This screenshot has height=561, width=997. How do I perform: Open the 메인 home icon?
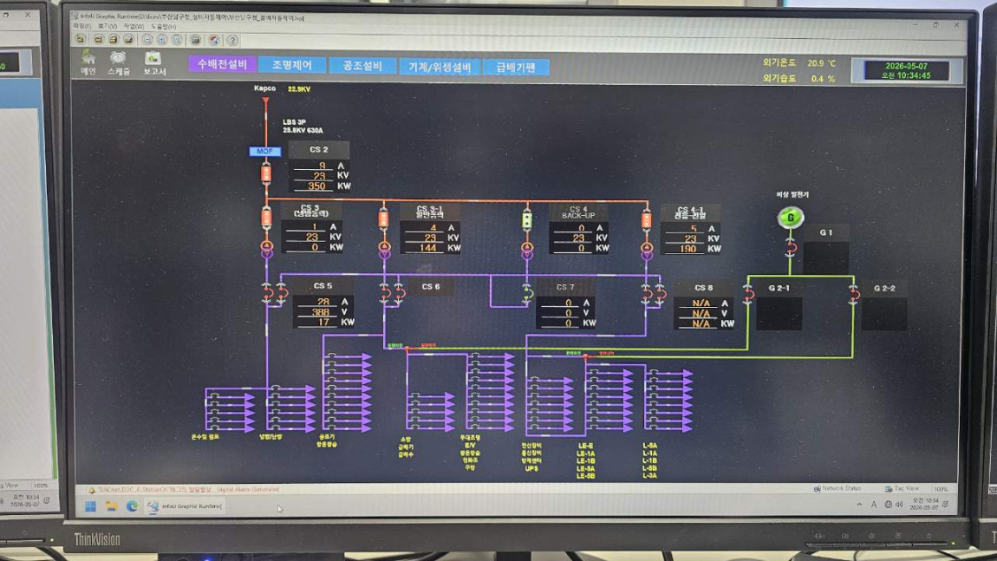click(88, 62)
